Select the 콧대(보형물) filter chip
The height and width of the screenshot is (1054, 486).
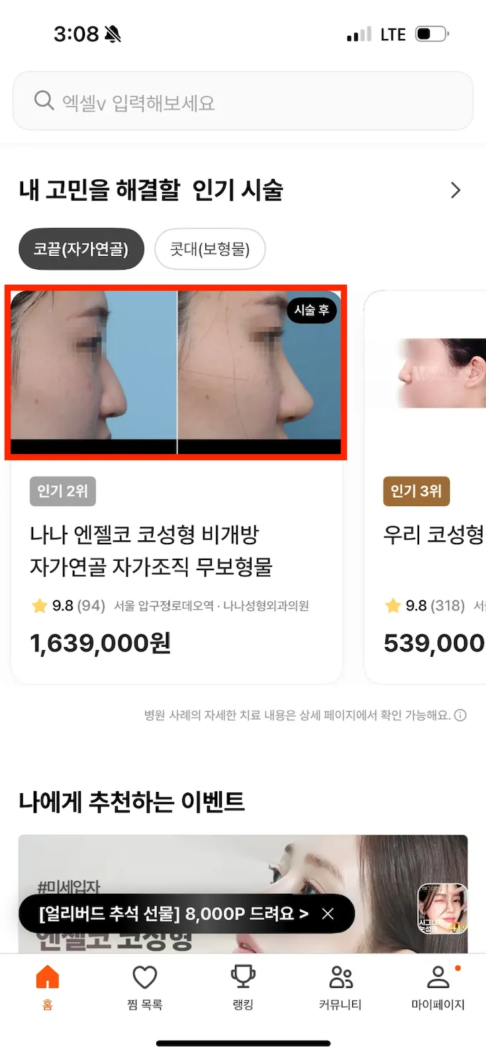pos(210,249)
